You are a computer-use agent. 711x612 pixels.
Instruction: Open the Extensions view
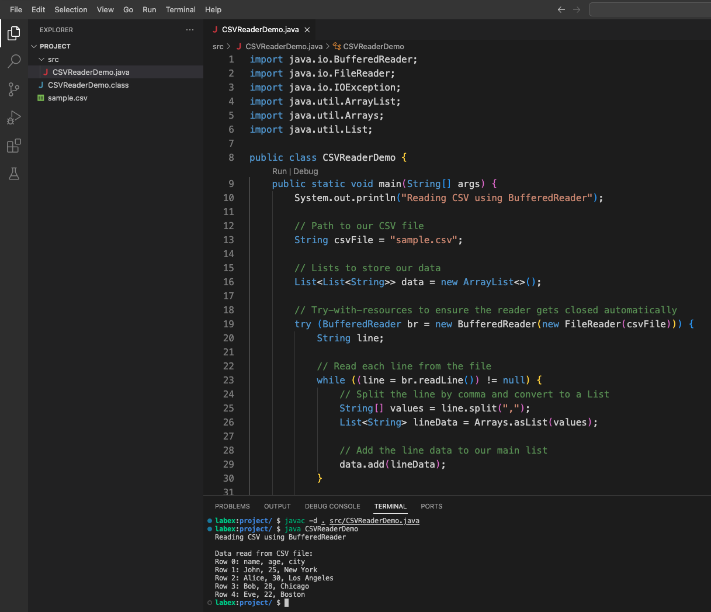pyautogui.click(x=14, y=146)
